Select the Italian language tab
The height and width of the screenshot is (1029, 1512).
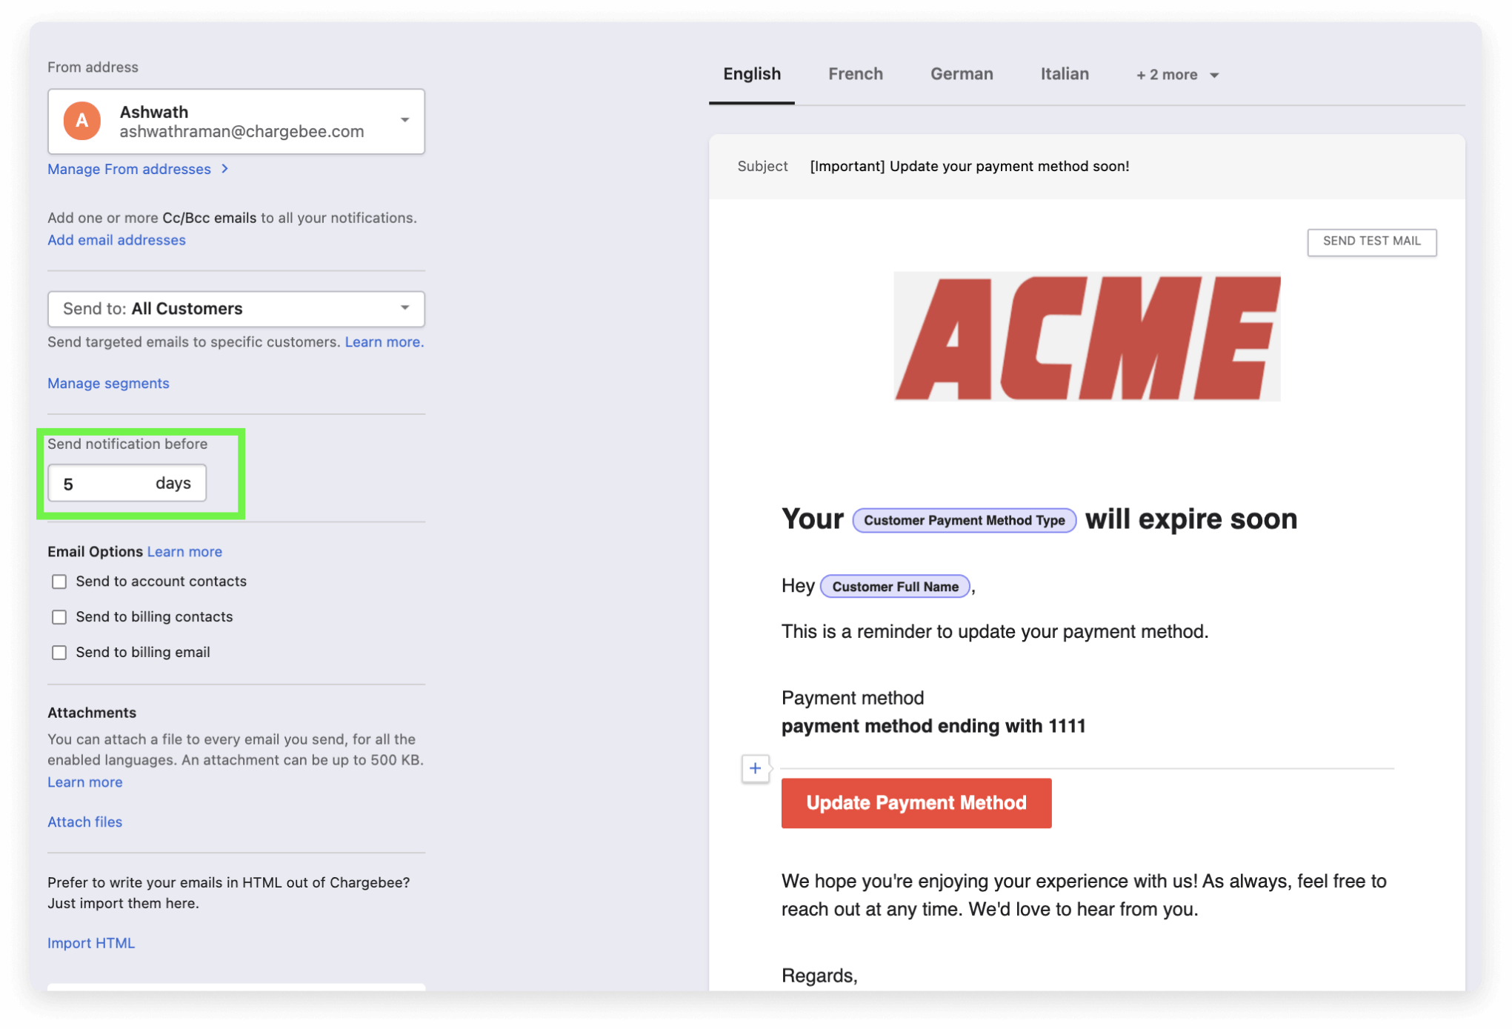pos(1064,74)
